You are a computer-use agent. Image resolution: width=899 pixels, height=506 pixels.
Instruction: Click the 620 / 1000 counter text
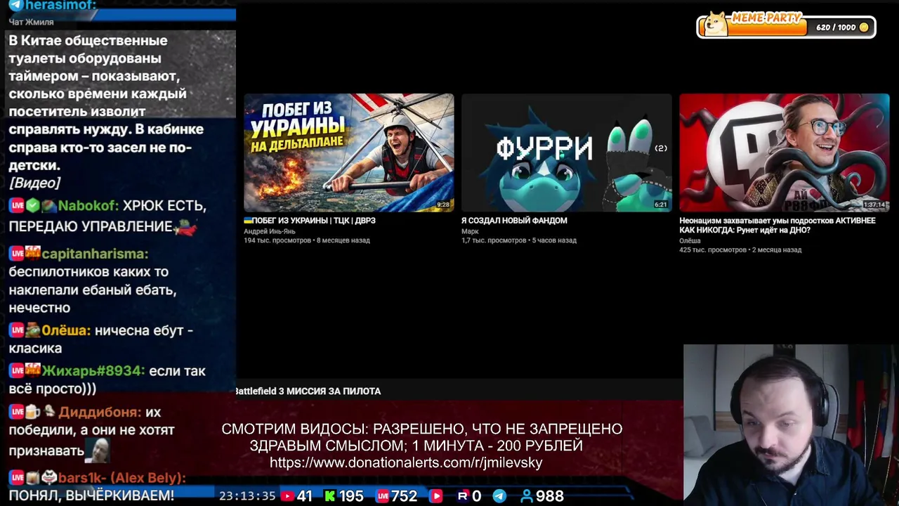point(836,27)
